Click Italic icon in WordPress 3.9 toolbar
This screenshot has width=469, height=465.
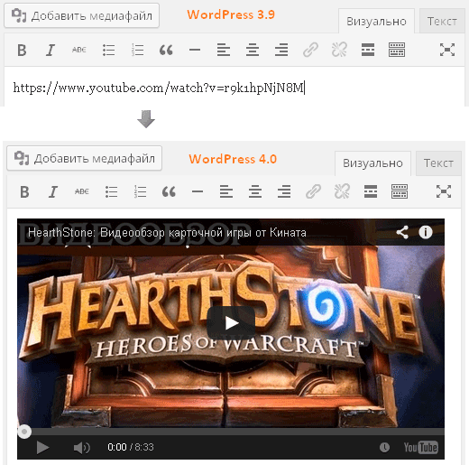point(51,50)
